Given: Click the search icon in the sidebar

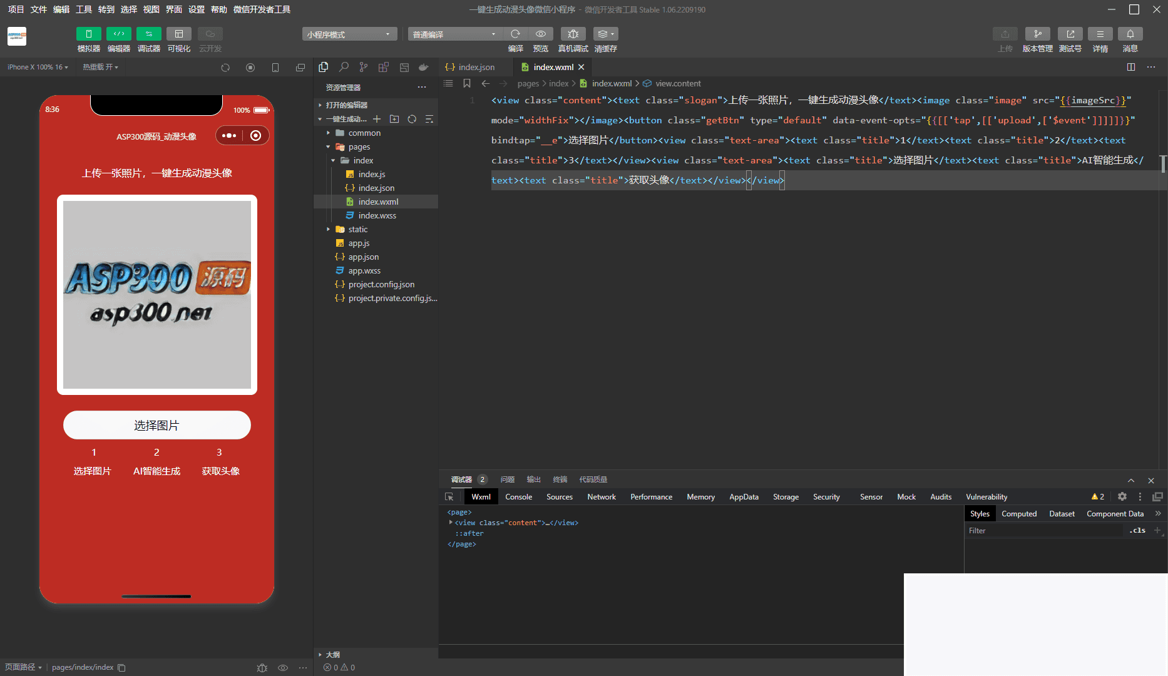Looking at the screenshot, I should [344, 67].
